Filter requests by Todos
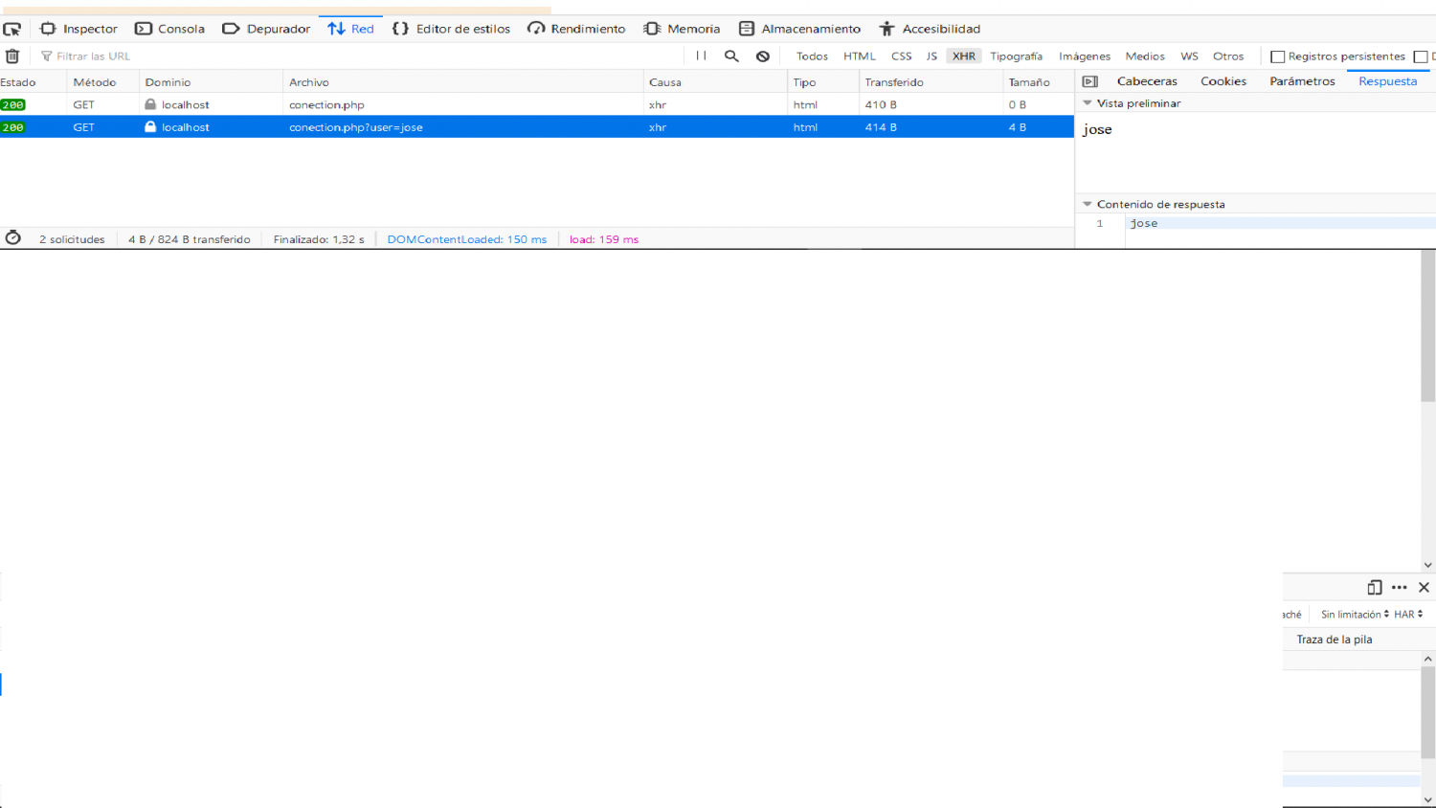1436x808 pixels. pyautogui.click(x=812, y=56)
